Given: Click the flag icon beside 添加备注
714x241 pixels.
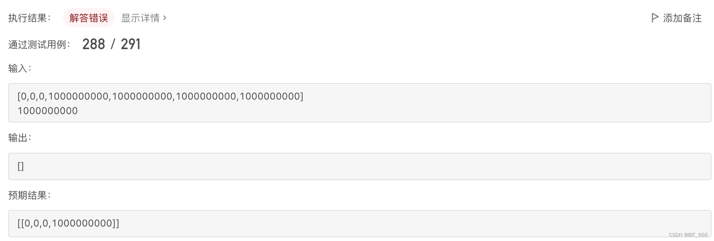Looking at the screenshot, I should [x=655, y=18].
